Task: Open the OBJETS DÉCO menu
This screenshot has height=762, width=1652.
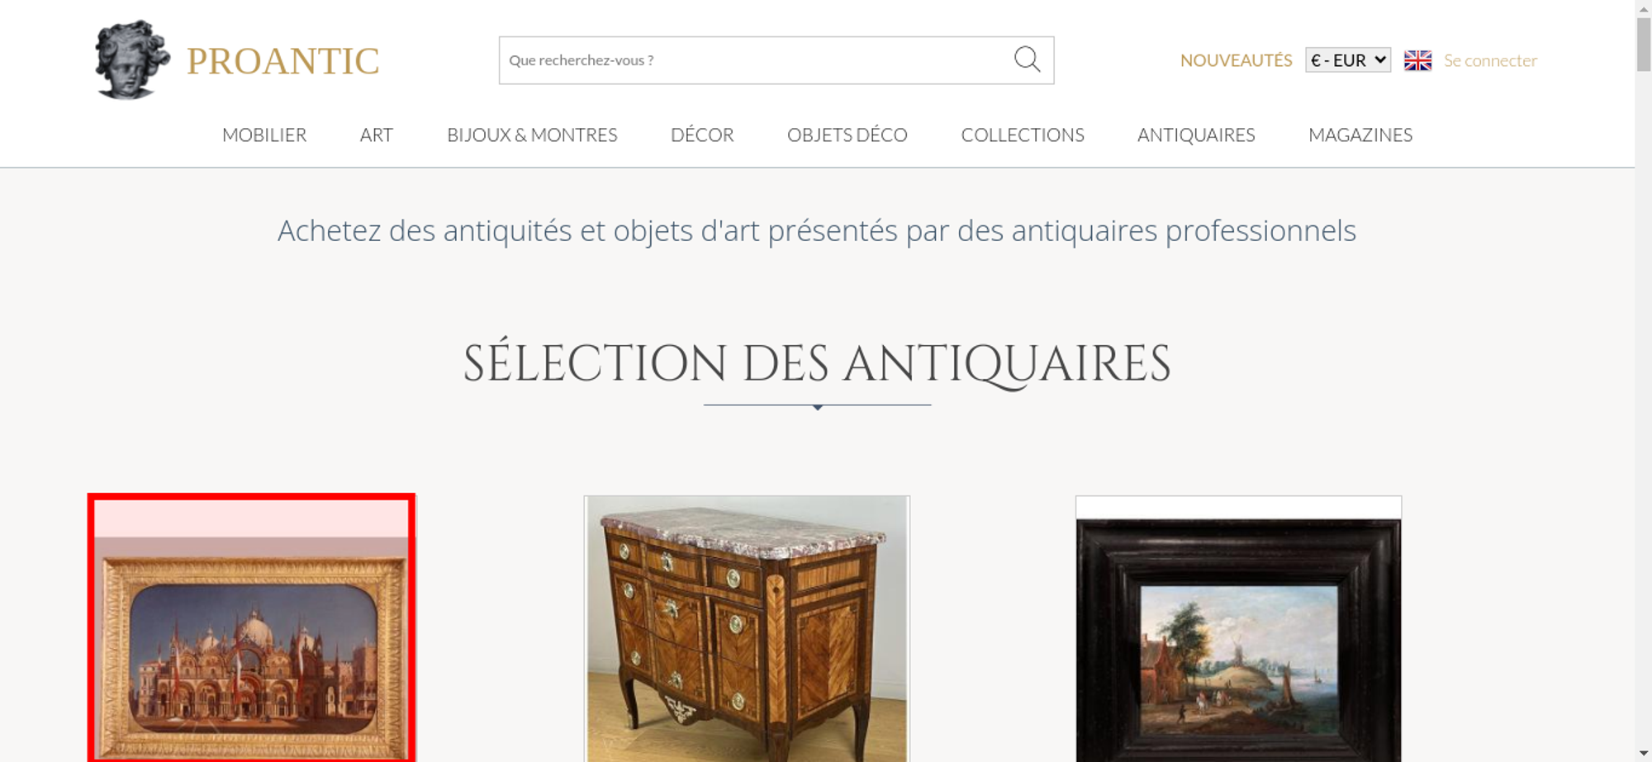Action: (847, 135)
